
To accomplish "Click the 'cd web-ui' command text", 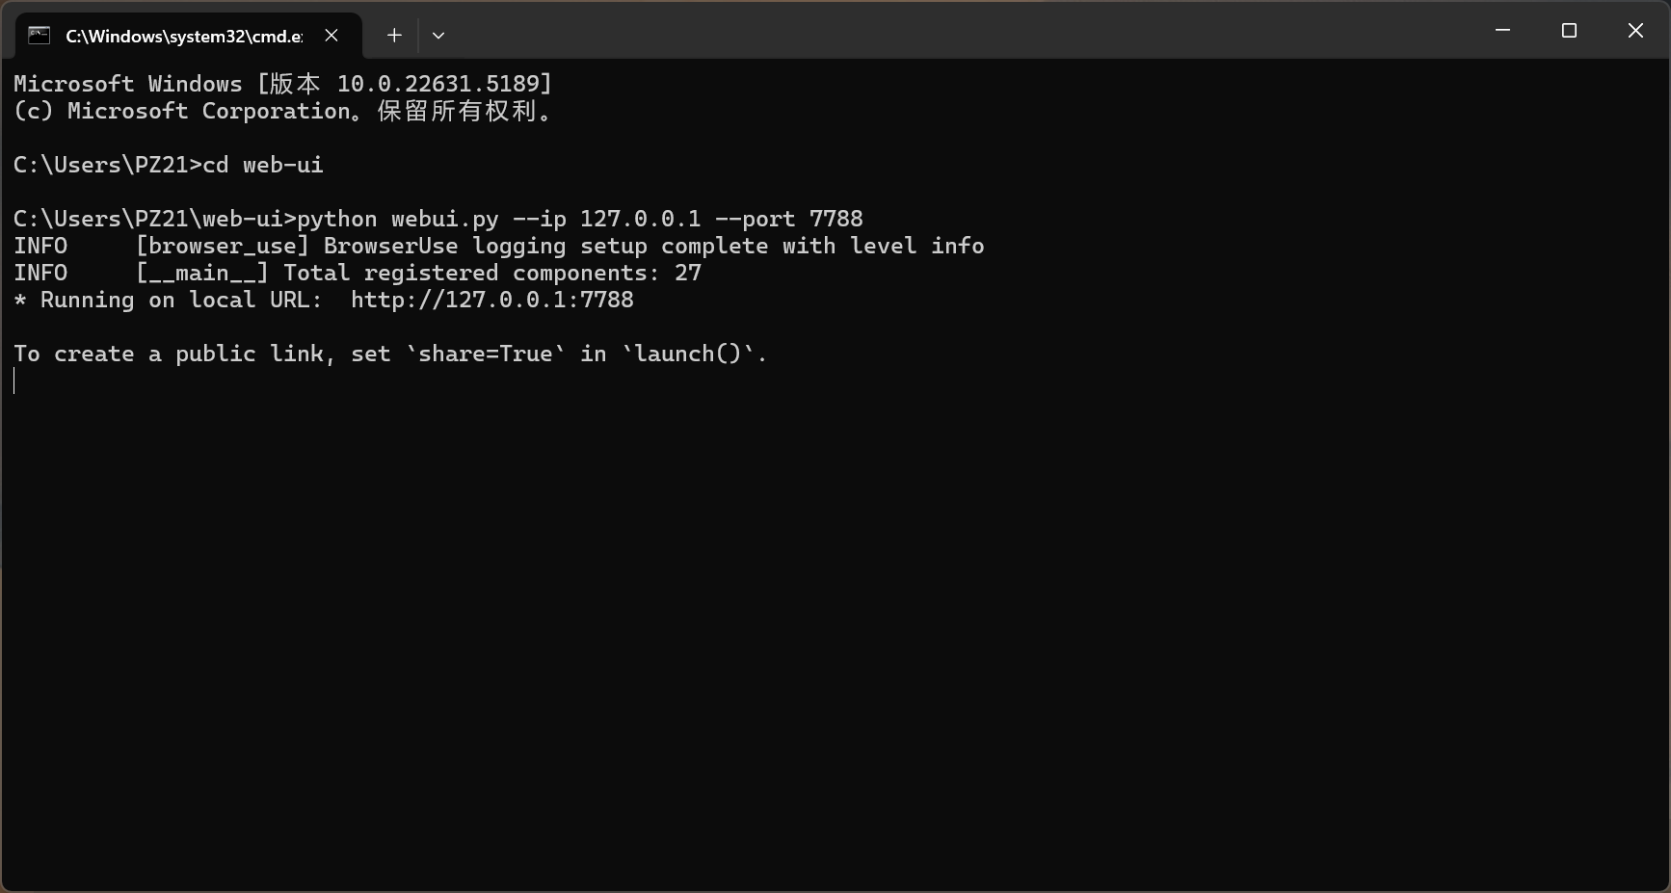I will 263,165.
